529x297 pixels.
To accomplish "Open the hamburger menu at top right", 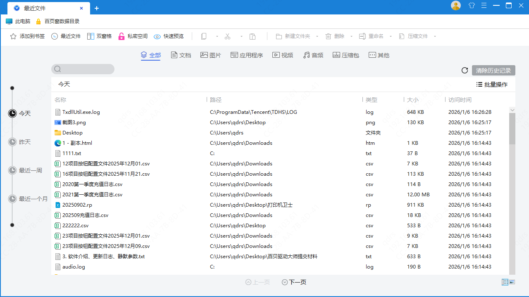I will [x=484, y=6].
